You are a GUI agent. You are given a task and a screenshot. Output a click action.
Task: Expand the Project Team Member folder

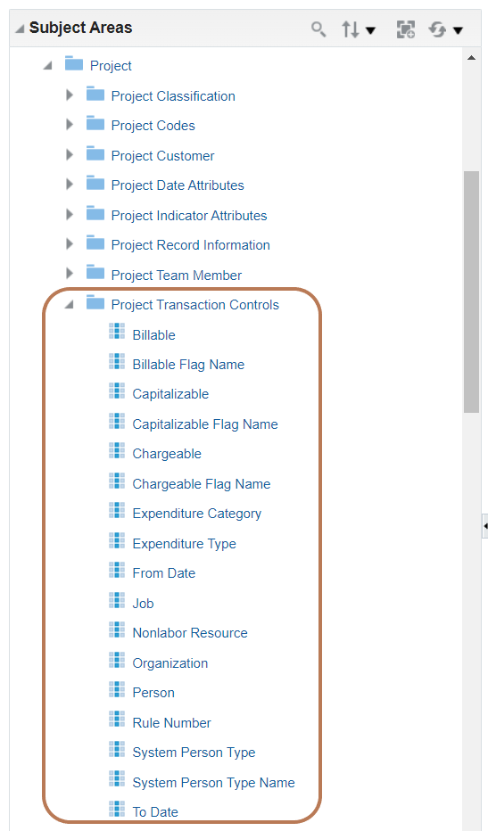coord(70,274)
